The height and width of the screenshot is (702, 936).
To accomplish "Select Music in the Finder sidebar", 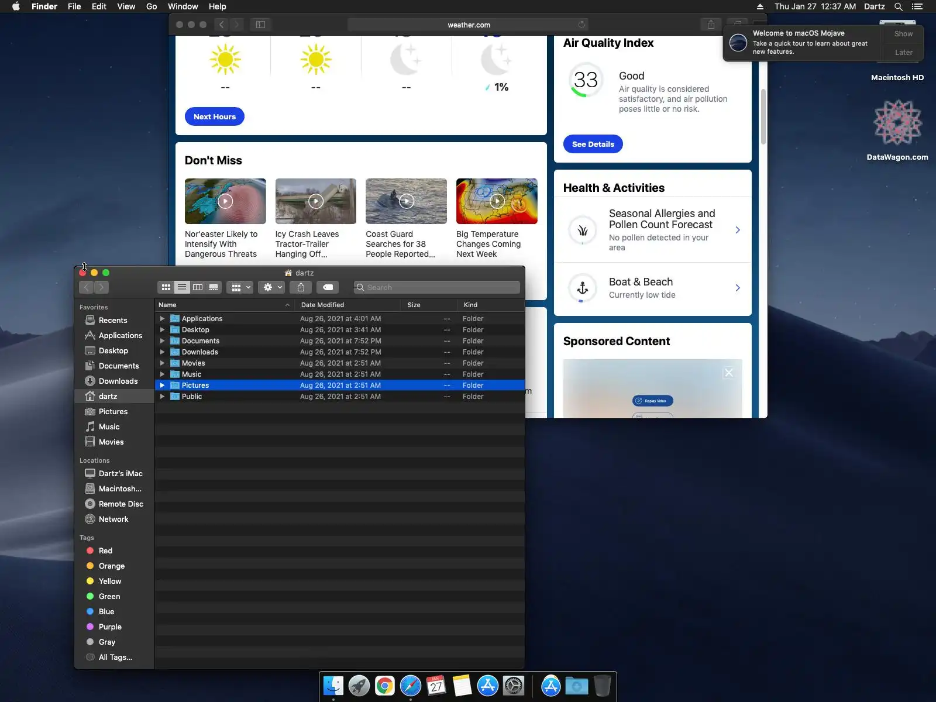I will pyautogui.click(x=114, y=426).
